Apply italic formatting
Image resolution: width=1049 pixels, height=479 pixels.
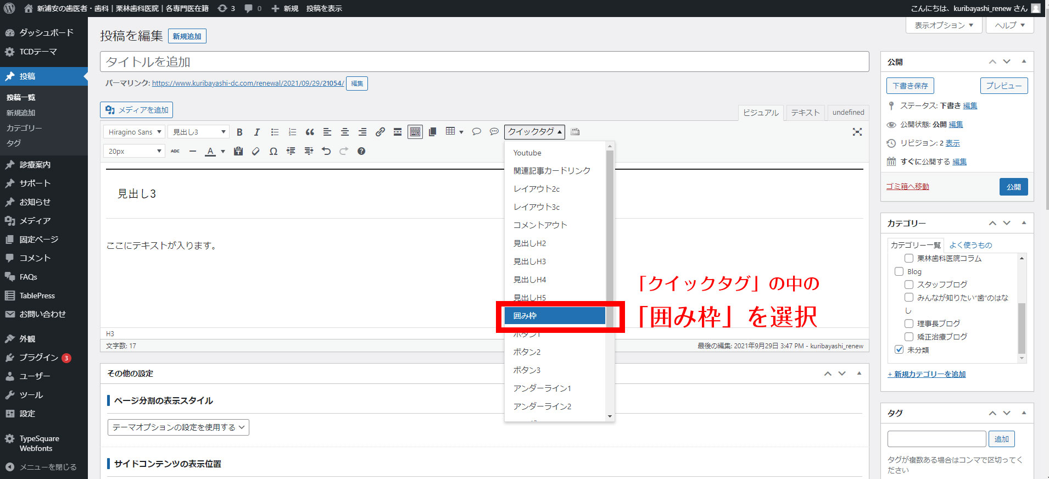[x=256, y=132]
